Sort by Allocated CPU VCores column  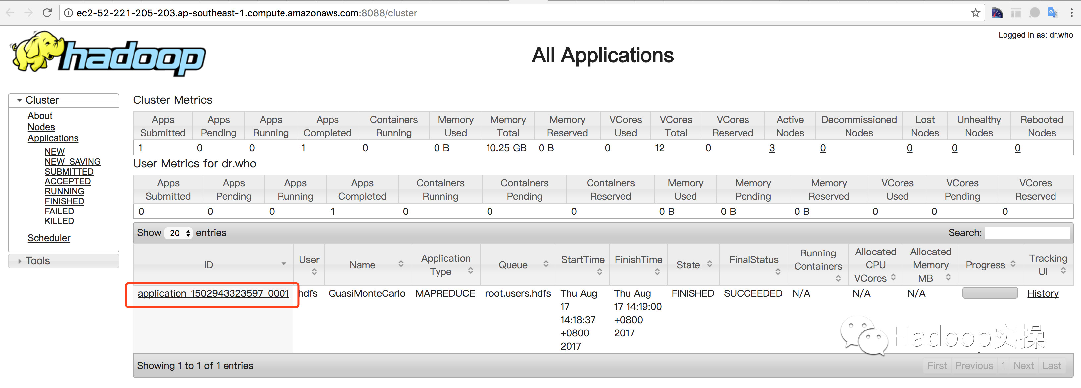point(893,277)
